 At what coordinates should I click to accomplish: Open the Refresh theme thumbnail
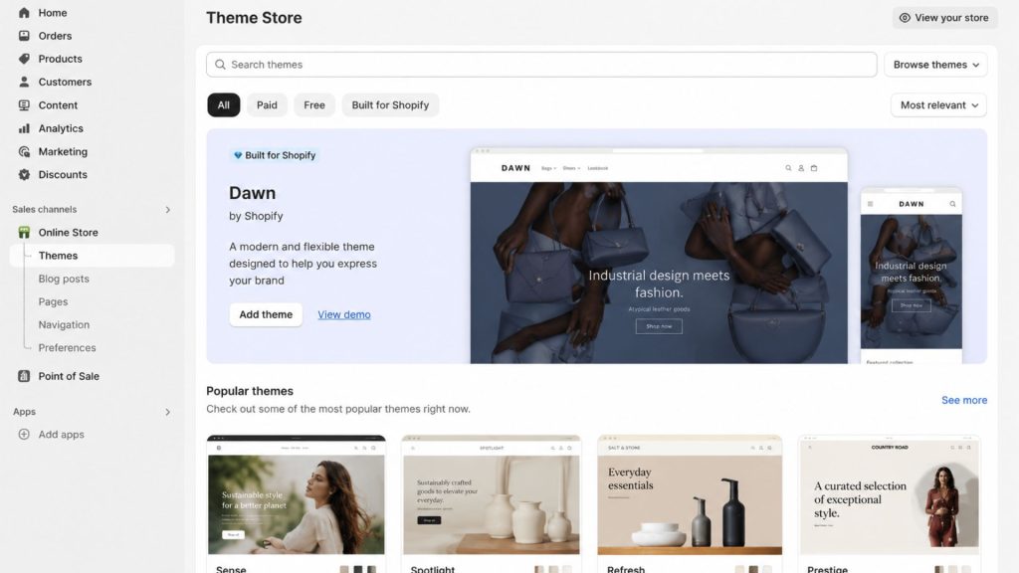tap(690, 495)
